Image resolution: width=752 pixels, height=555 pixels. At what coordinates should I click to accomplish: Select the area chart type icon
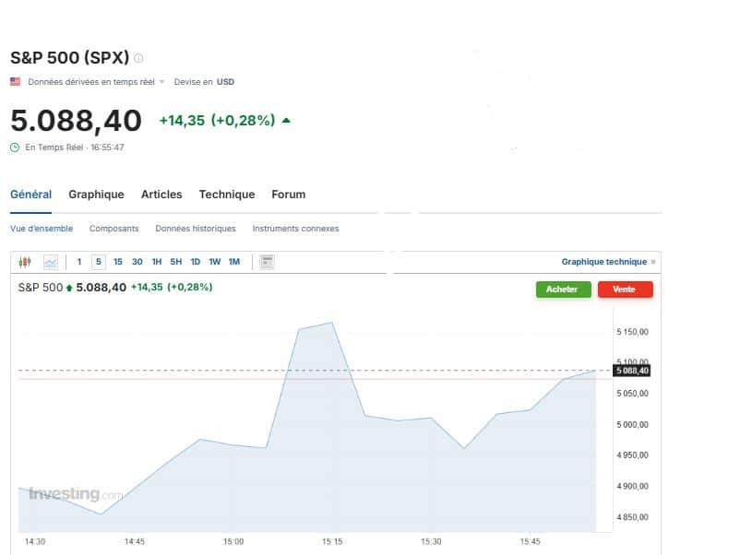(x=50, y=262)
